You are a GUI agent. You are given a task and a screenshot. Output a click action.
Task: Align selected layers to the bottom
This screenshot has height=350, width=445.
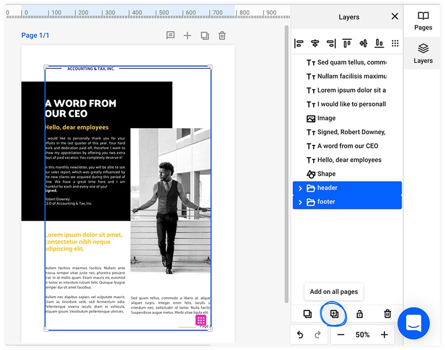coord(379,43)
